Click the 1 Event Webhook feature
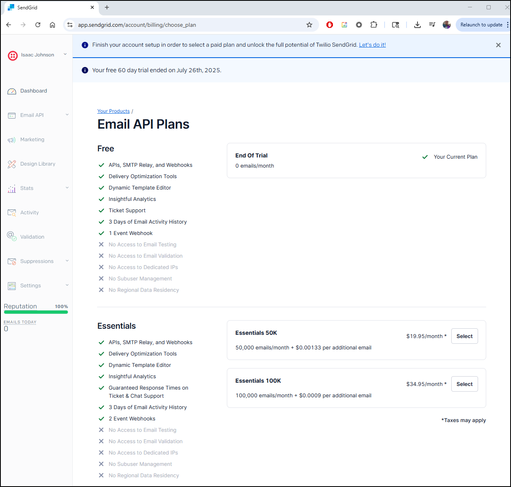 point(130,233)
